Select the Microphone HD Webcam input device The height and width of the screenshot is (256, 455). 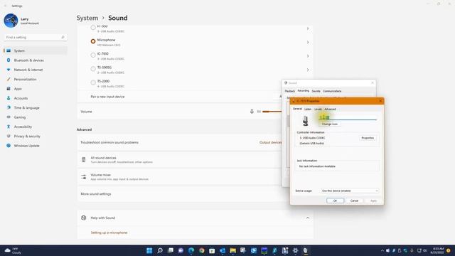[93, 41]
